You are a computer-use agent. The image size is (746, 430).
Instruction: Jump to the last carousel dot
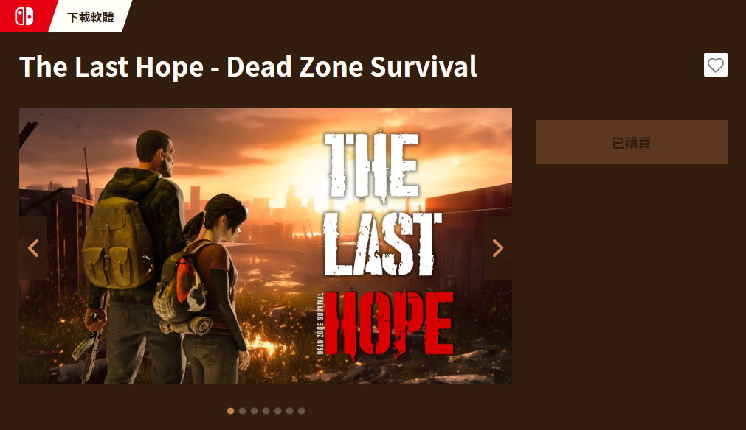tap(302, 411)
